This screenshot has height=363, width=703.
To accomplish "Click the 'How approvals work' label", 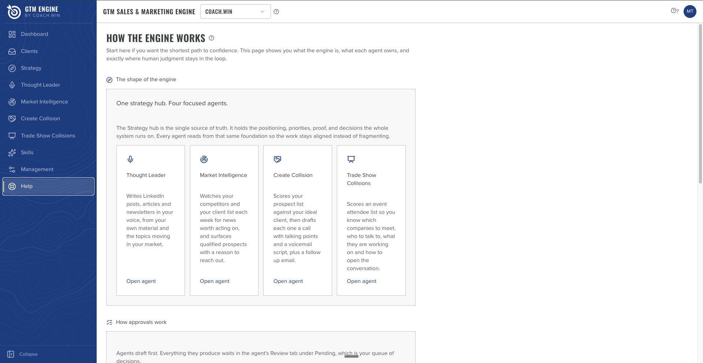I will (141, 322).
